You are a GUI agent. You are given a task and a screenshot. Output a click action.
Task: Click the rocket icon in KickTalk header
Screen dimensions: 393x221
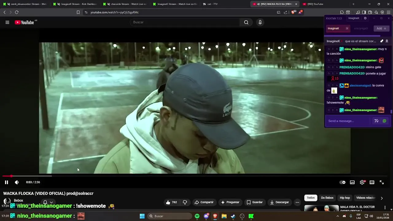(x=382, y=41)
